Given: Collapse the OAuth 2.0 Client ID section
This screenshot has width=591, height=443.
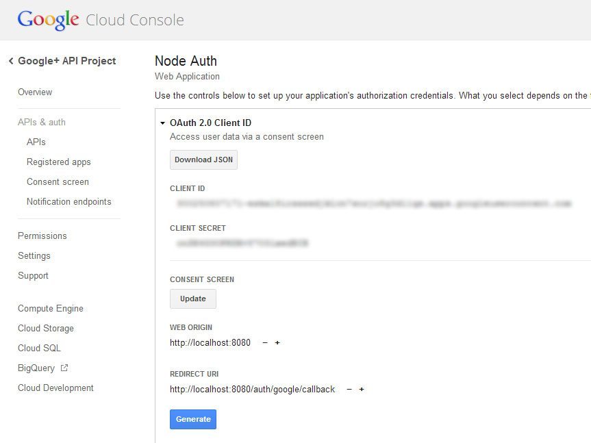Looking at the screenshot, I should click(163, 123).
